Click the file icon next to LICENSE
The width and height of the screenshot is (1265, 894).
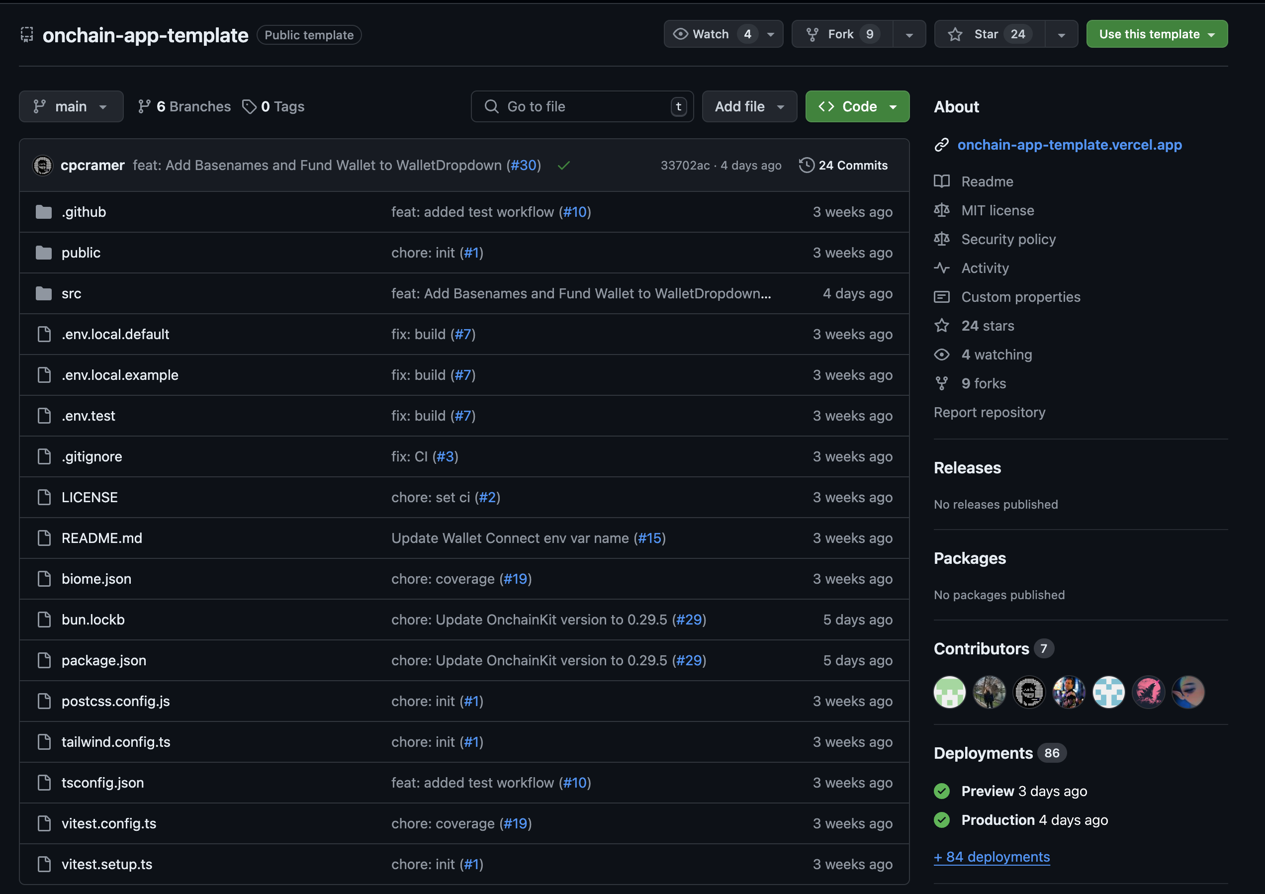[x=44, y=497]
